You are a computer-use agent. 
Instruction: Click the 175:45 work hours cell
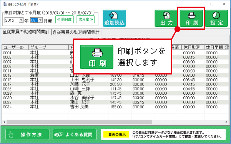[x=116, y=93]
